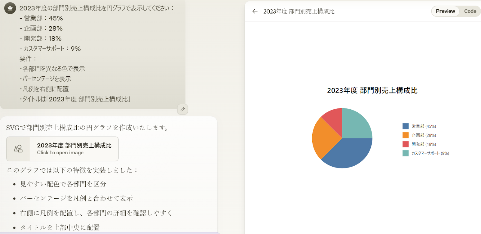Click the back arrow in preview panel

coord(255,11)
